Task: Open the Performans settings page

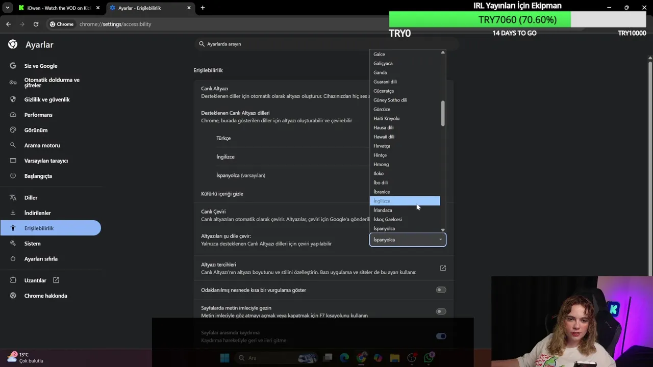Action: click(x=38, y=115)
